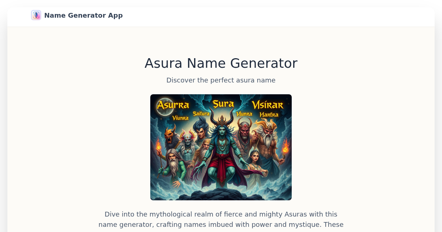This screenshot has height=232, width=442.
Task: Click the Saifura label in the image
Action: (201, 114)
